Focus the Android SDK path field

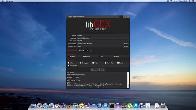[x=100, y=46]
